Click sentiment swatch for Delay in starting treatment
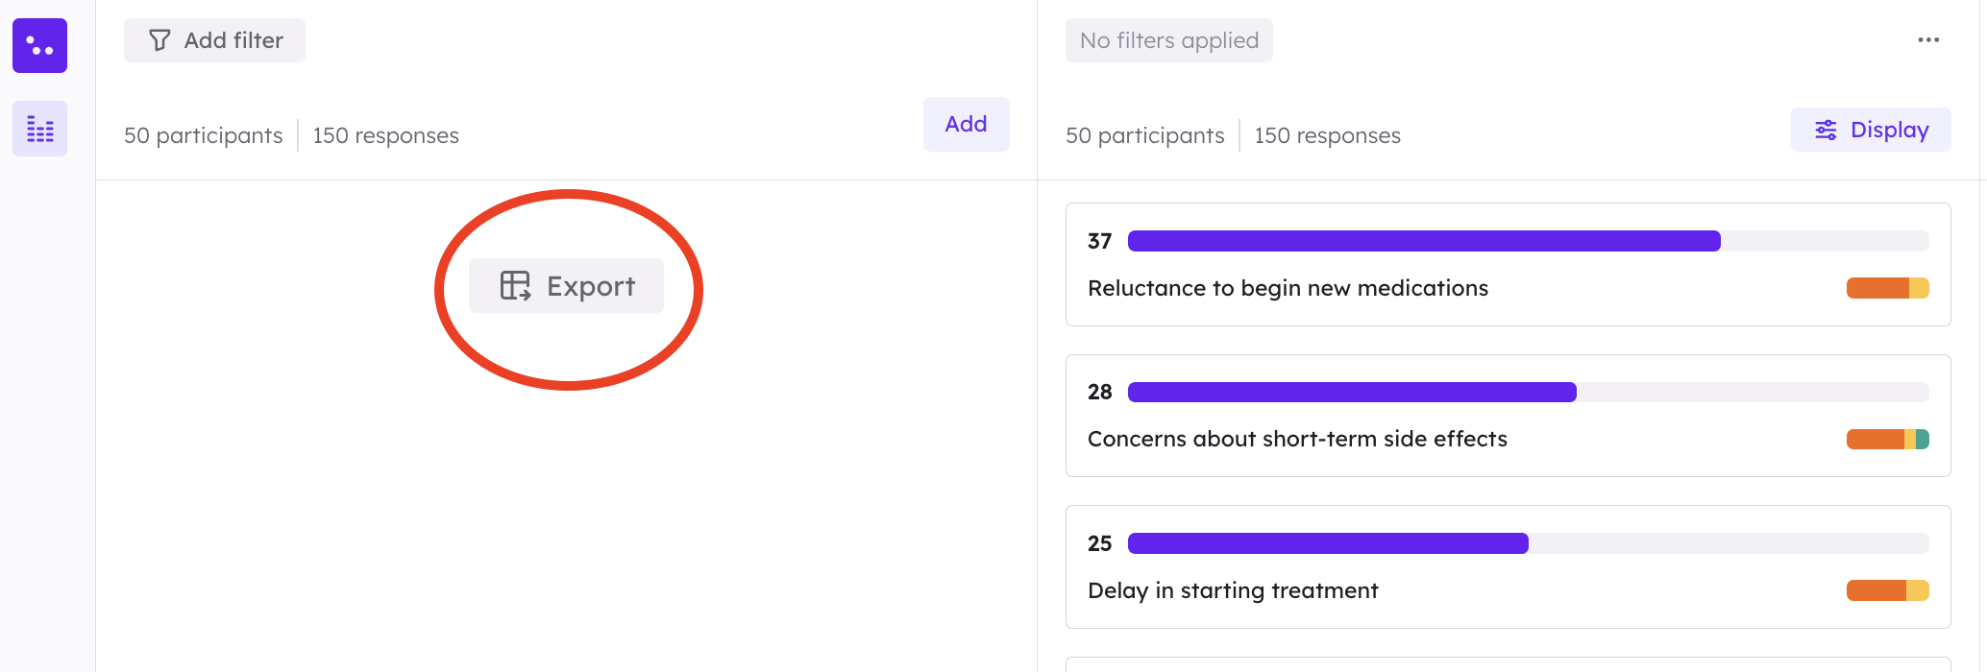Image resolution: width=1987 pixels, height=672 pixels. [x=1887, y=590]
